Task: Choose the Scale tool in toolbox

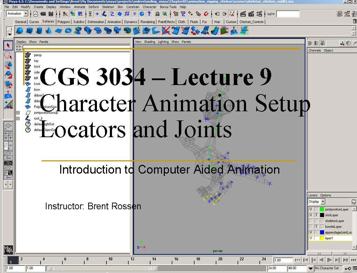Action: coord(8,84)
